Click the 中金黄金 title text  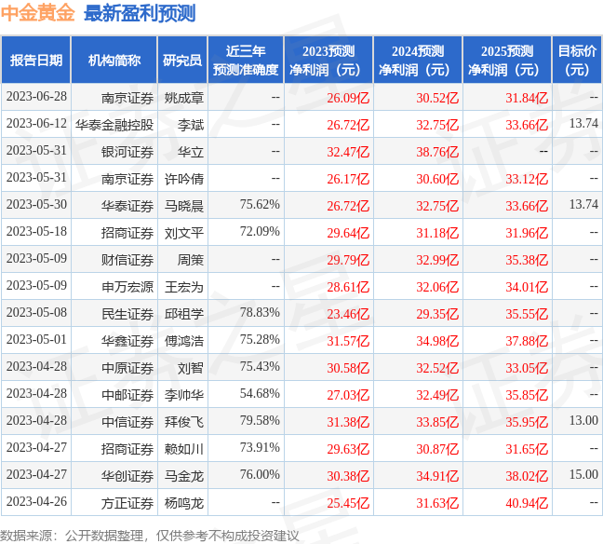pyautogui.click(x=37, y=13)
